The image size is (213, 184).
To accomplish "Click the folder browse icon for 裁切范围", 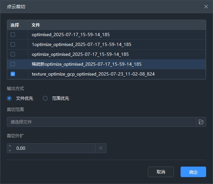I will (201, 122).
